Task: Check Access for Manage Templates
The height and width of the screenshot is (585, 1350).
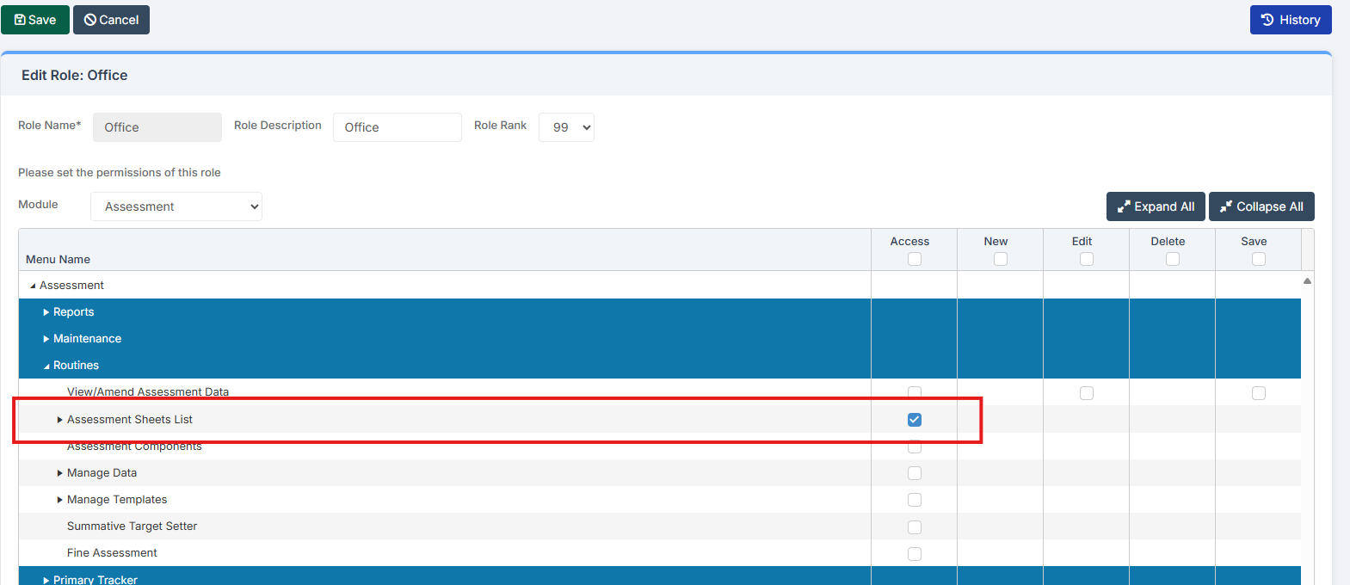Action: click(914, 500)
